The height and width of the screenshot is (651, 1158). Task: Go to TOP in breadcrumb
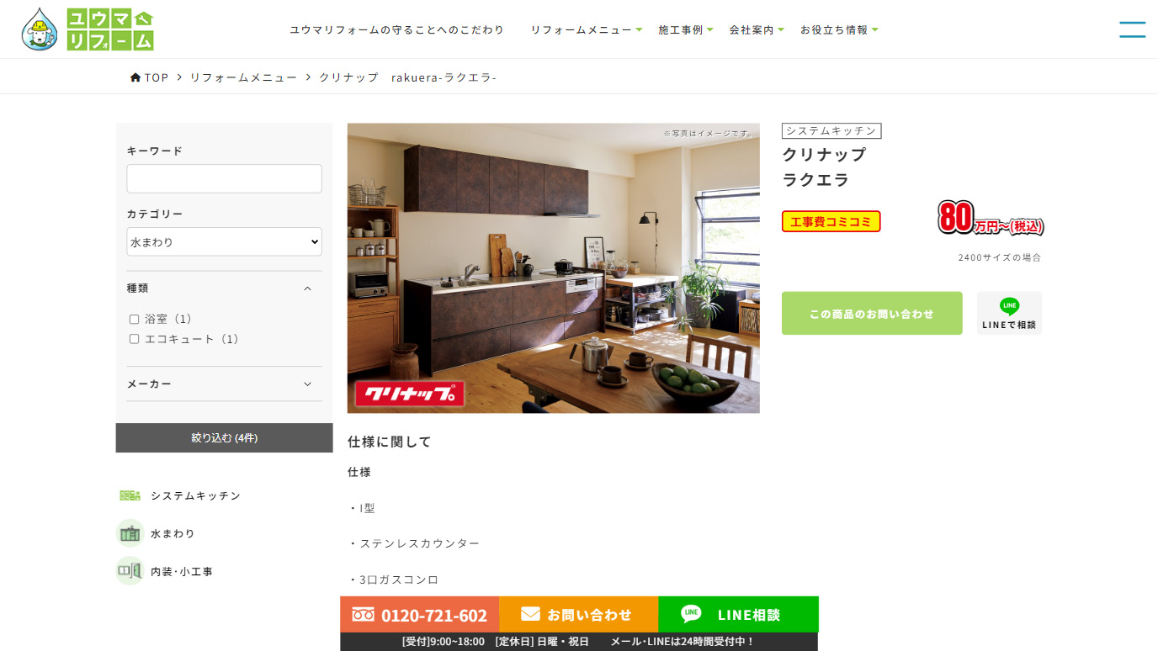click(x=157, y=77)
